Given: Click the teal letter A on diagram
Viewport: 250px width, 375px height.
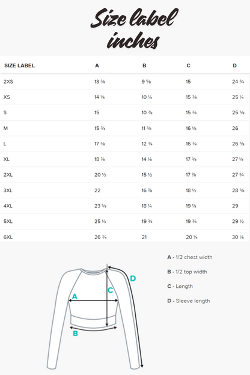Looking at the screenshot, I should point(75,296).
